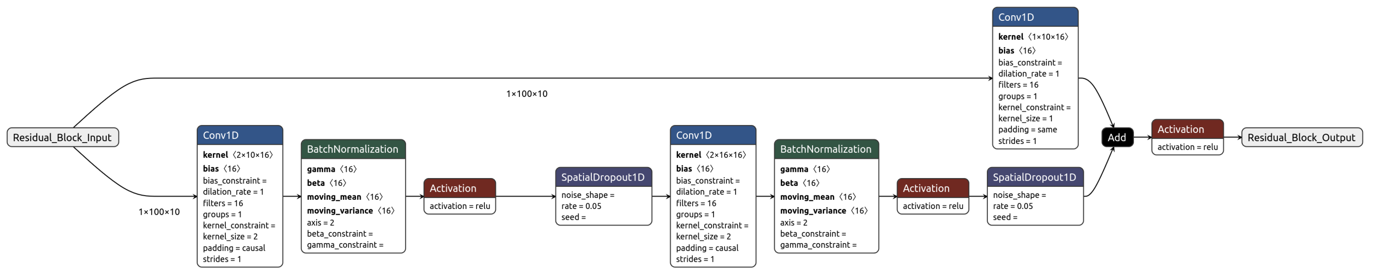Click the Conv1D header with kernel 2×10×16
This screenshot has height=273, width=1377.
point(240,135)
